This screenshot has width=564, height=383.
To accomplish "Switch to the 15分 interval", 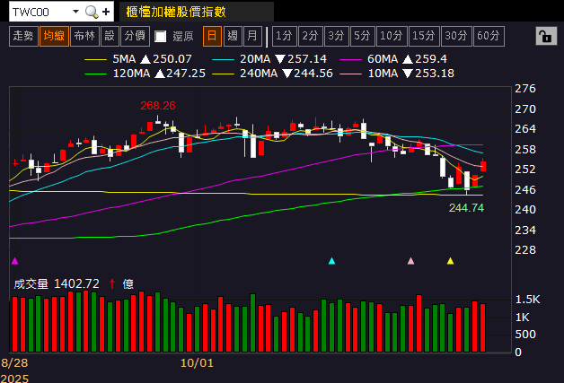I will (424, 36).
